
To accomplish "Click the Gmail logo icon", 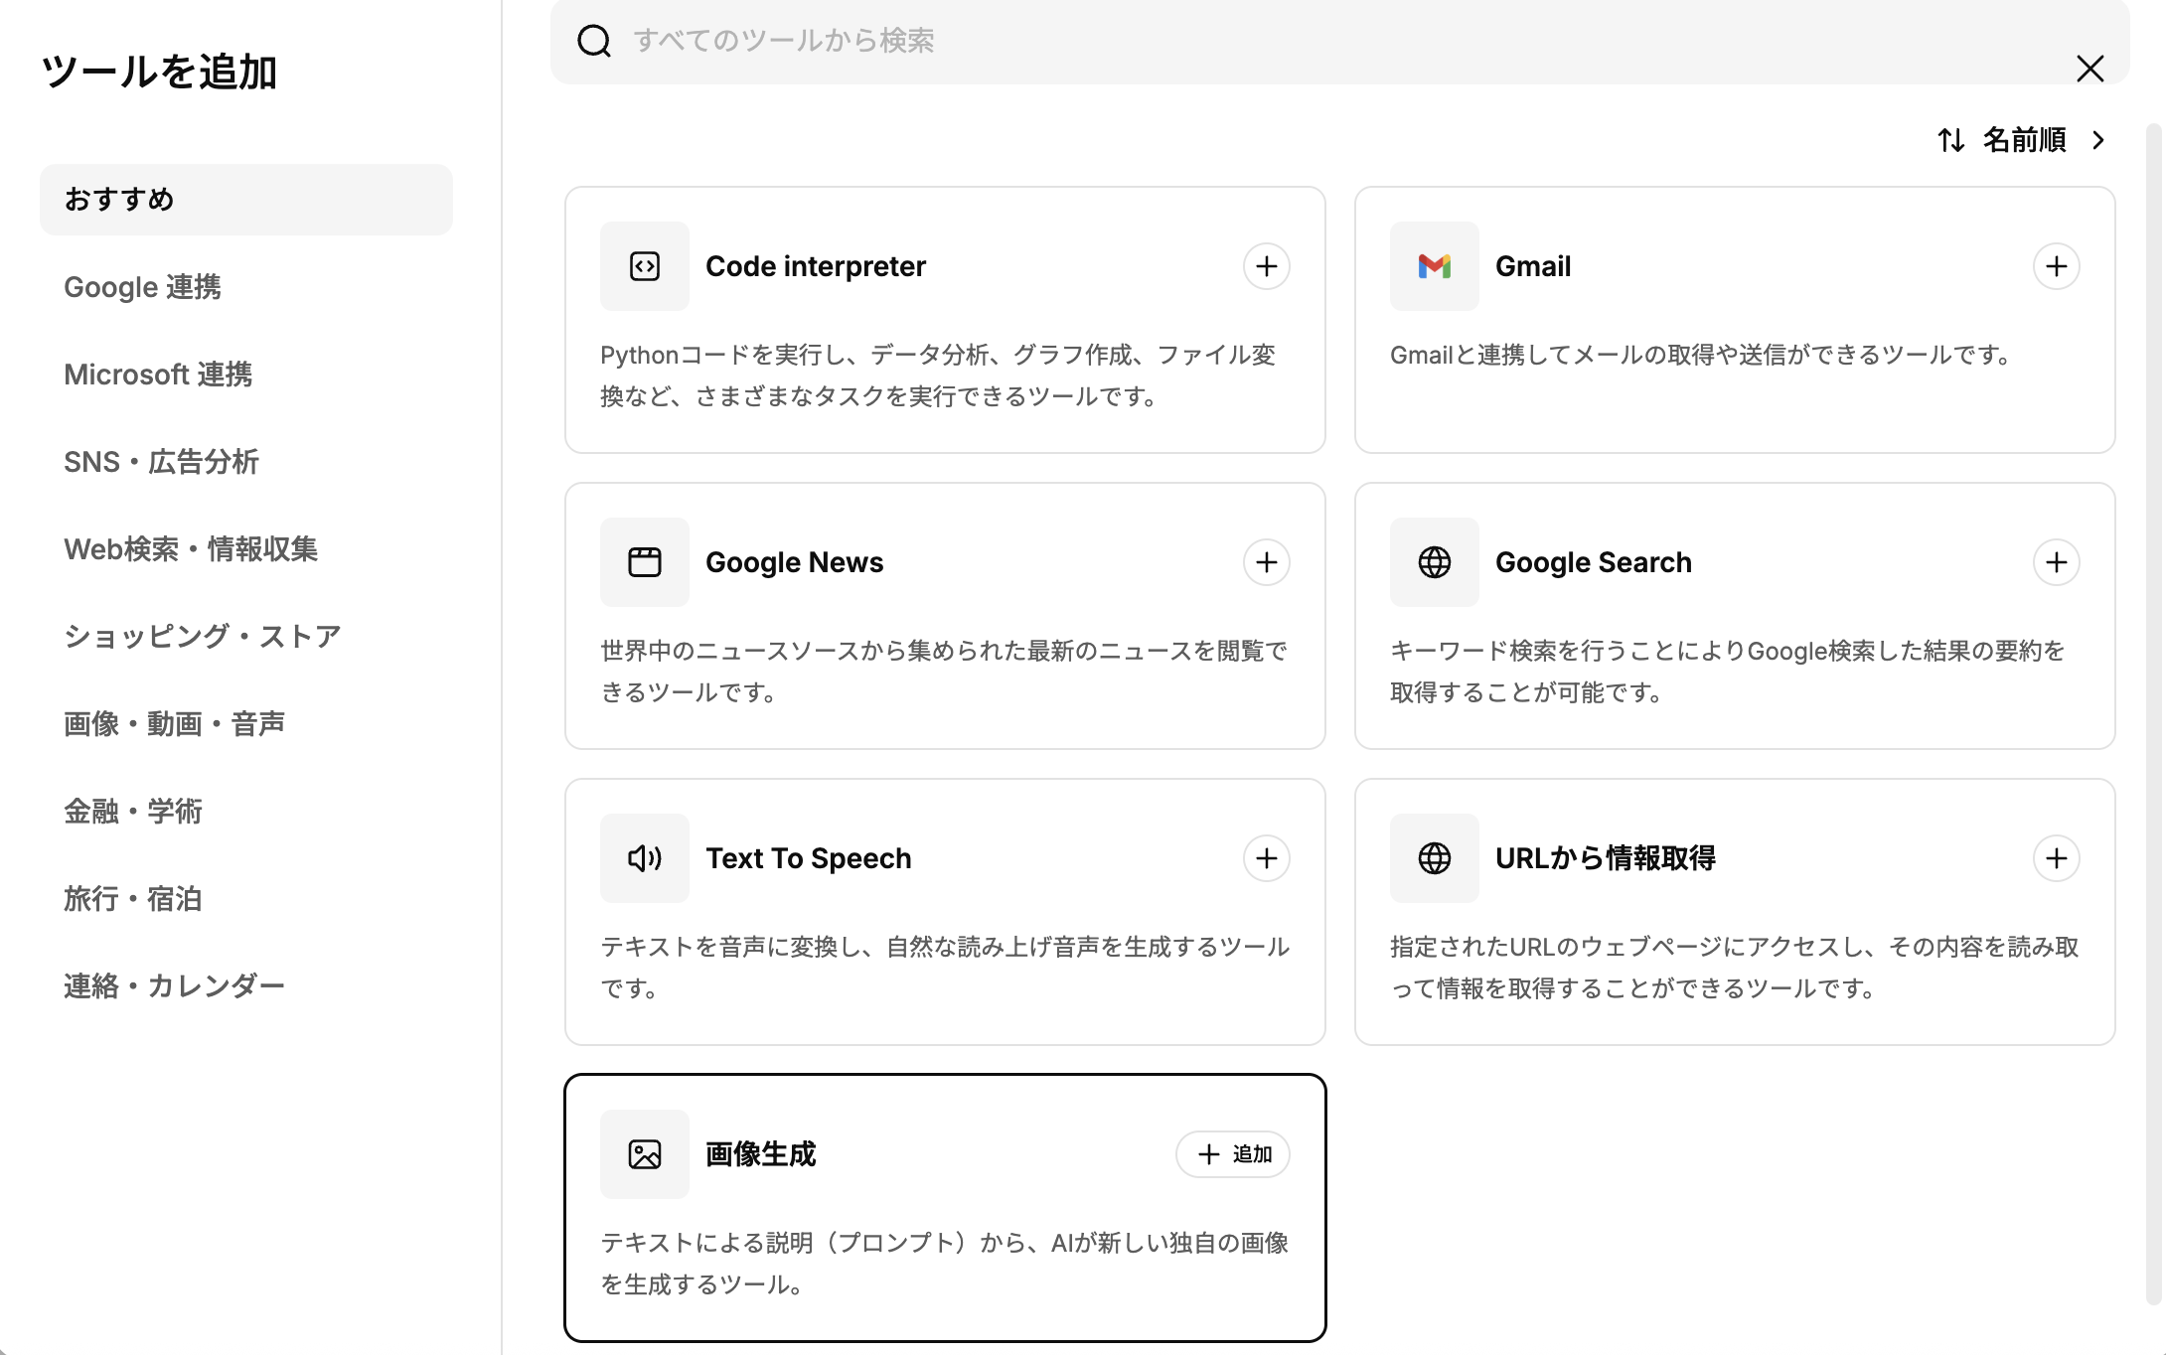I will click(x=1434, y=266).
